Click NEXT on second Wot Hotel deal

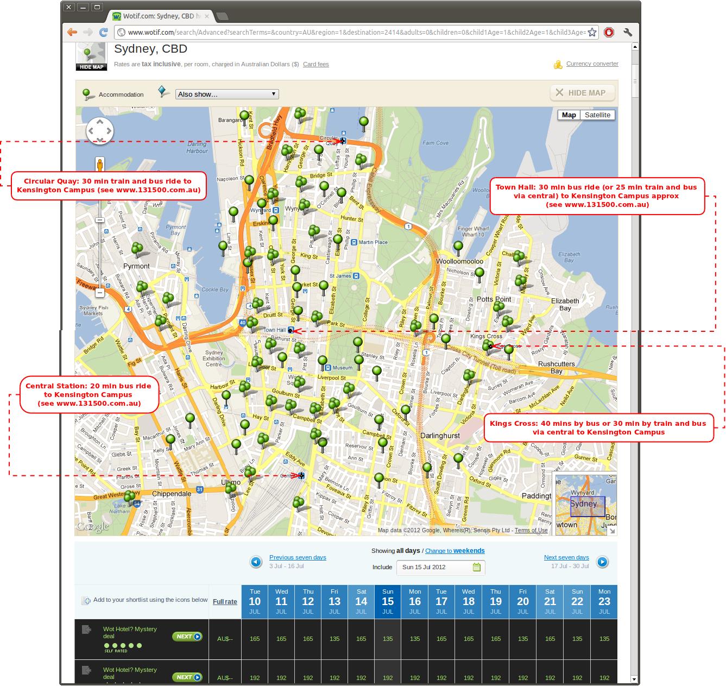[187, 677]
